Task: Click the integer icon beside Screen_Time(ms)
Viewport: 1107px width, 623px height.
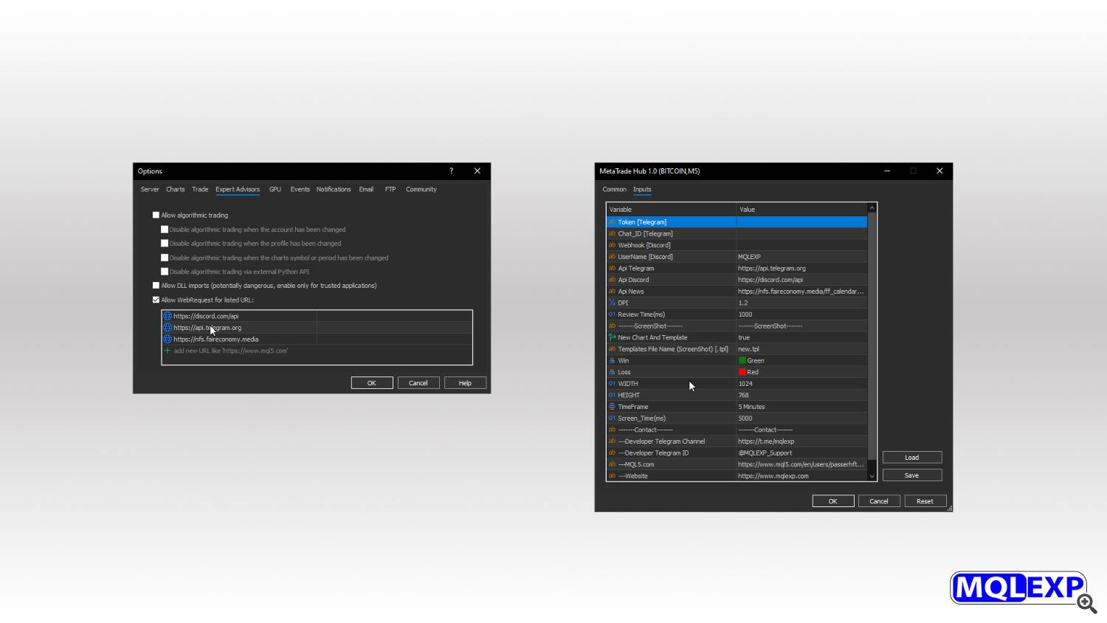Action: click(x=612, y=419)
